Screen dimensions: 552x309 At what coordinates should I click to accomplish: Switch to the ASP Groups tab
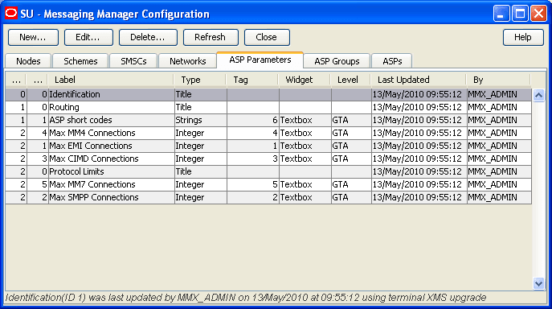337,61
